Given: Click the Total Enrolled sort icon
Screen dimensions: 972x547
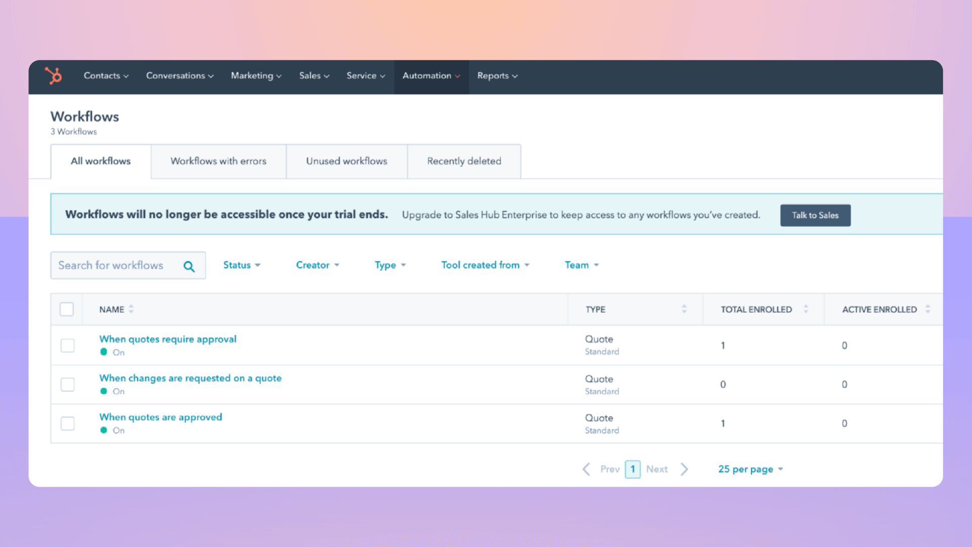Looking at the screenshot, I should point(806,309).
